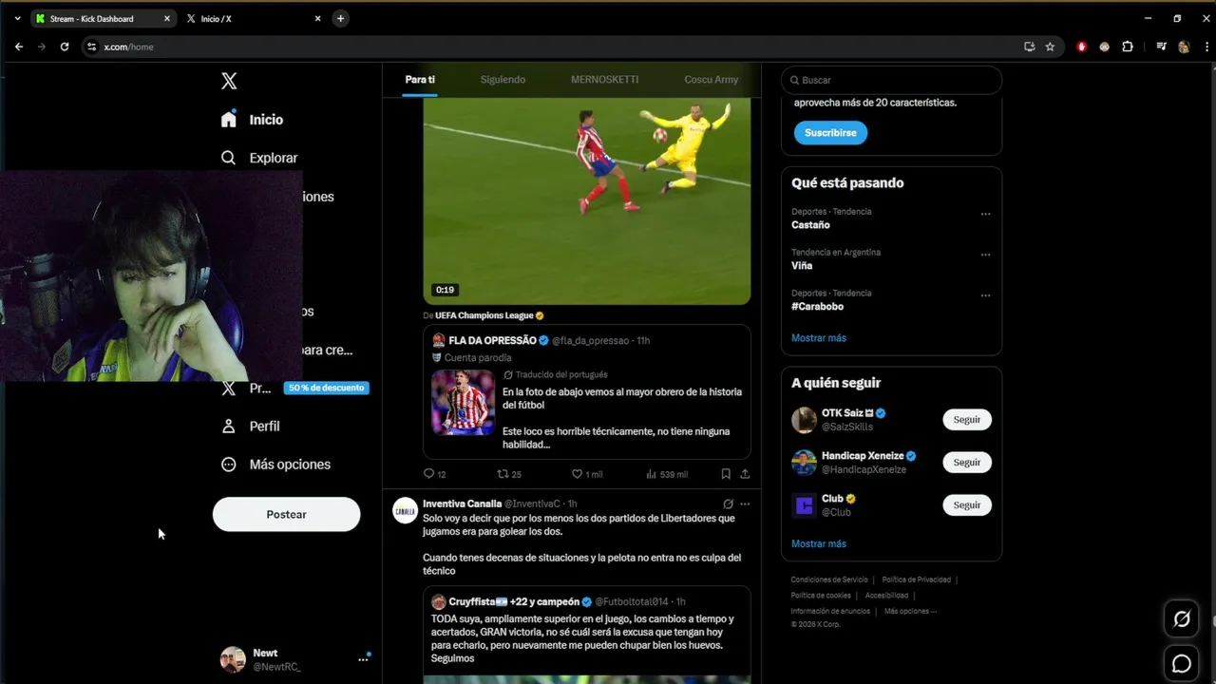Open Club profile avatar
The width and height of the screenshot is (1216, 684).
point(804,505)
